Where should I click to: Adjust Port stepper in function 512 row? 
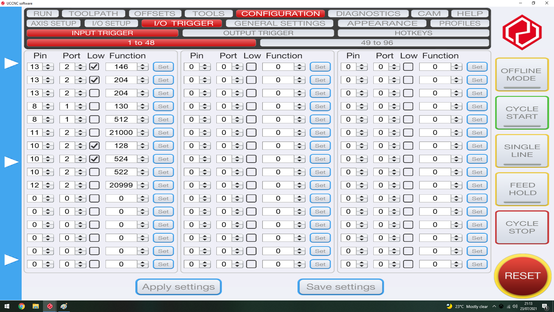(x=80, y=119)
